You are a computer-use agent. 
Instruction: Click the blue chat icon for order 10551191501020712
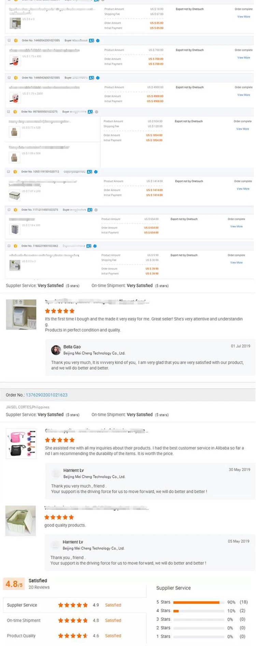tap(96, 172)
